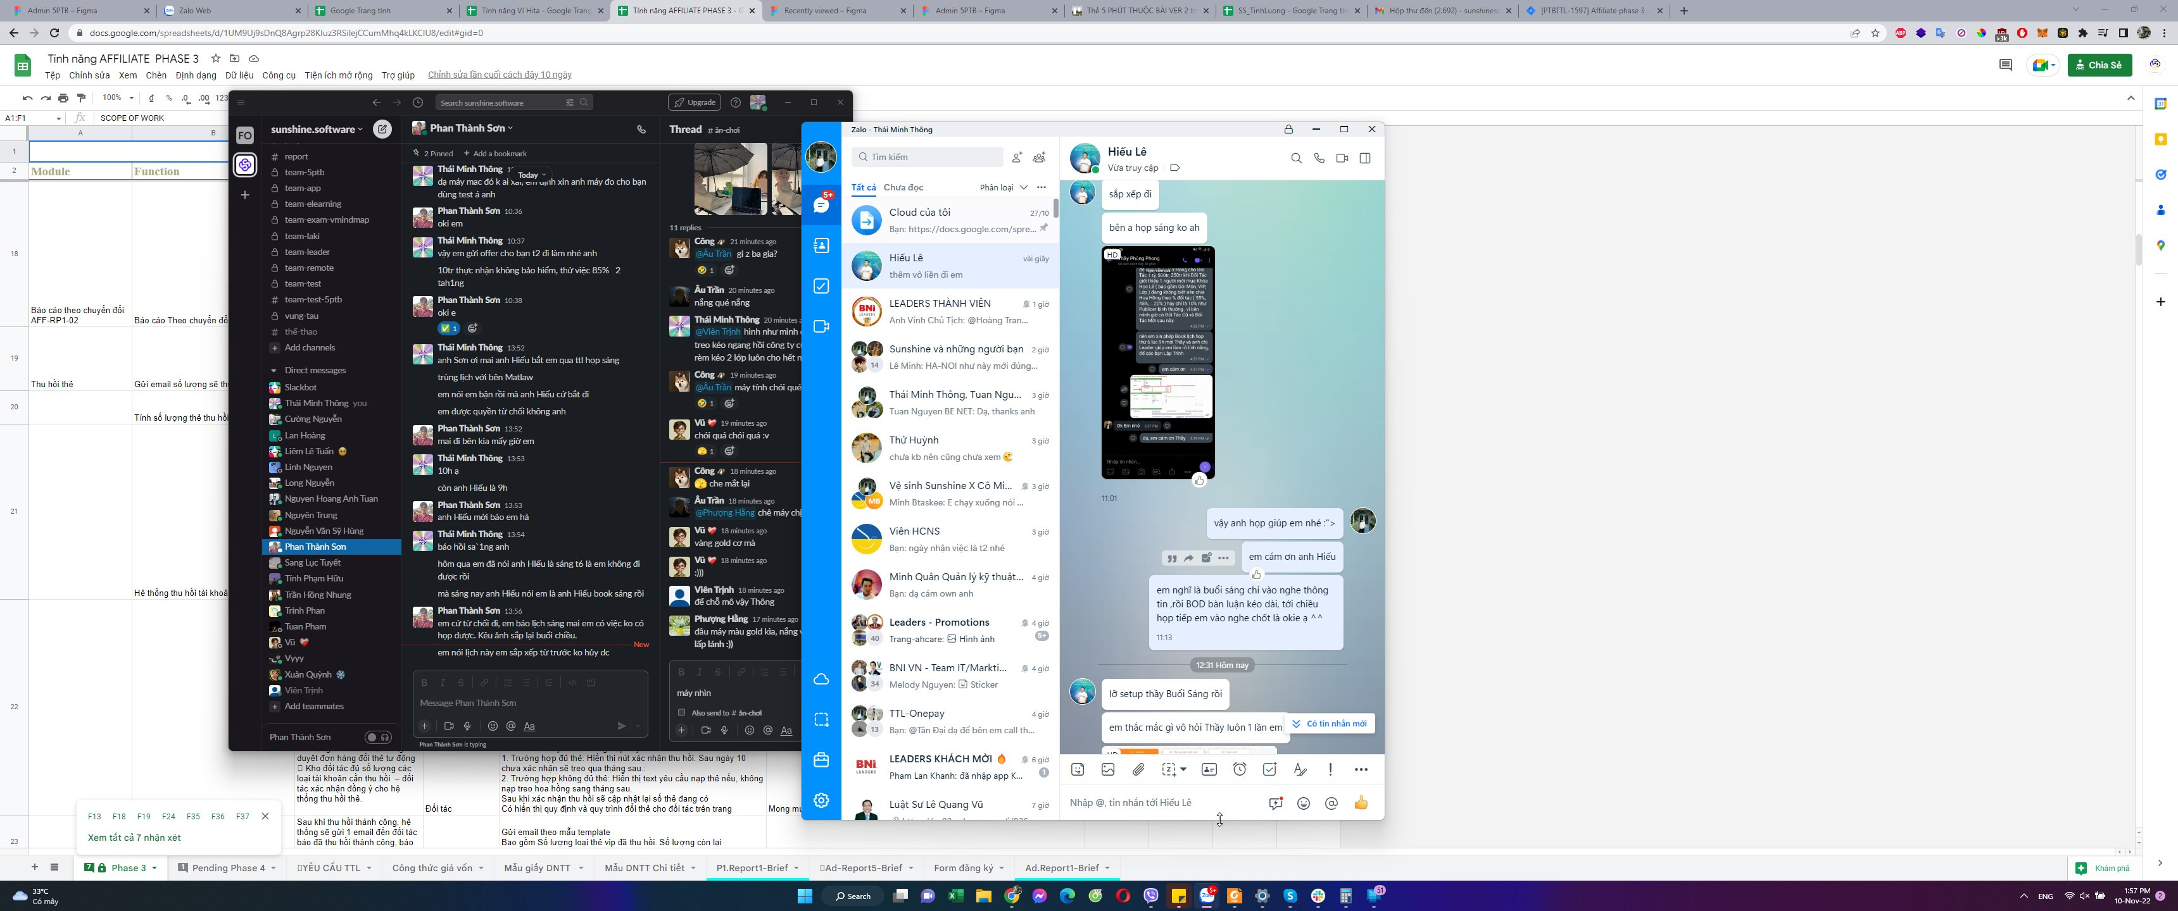Switch to Zalo 'Chưa đọc' tab
The image size is (2178, 911).
click(x=903, y=188)
